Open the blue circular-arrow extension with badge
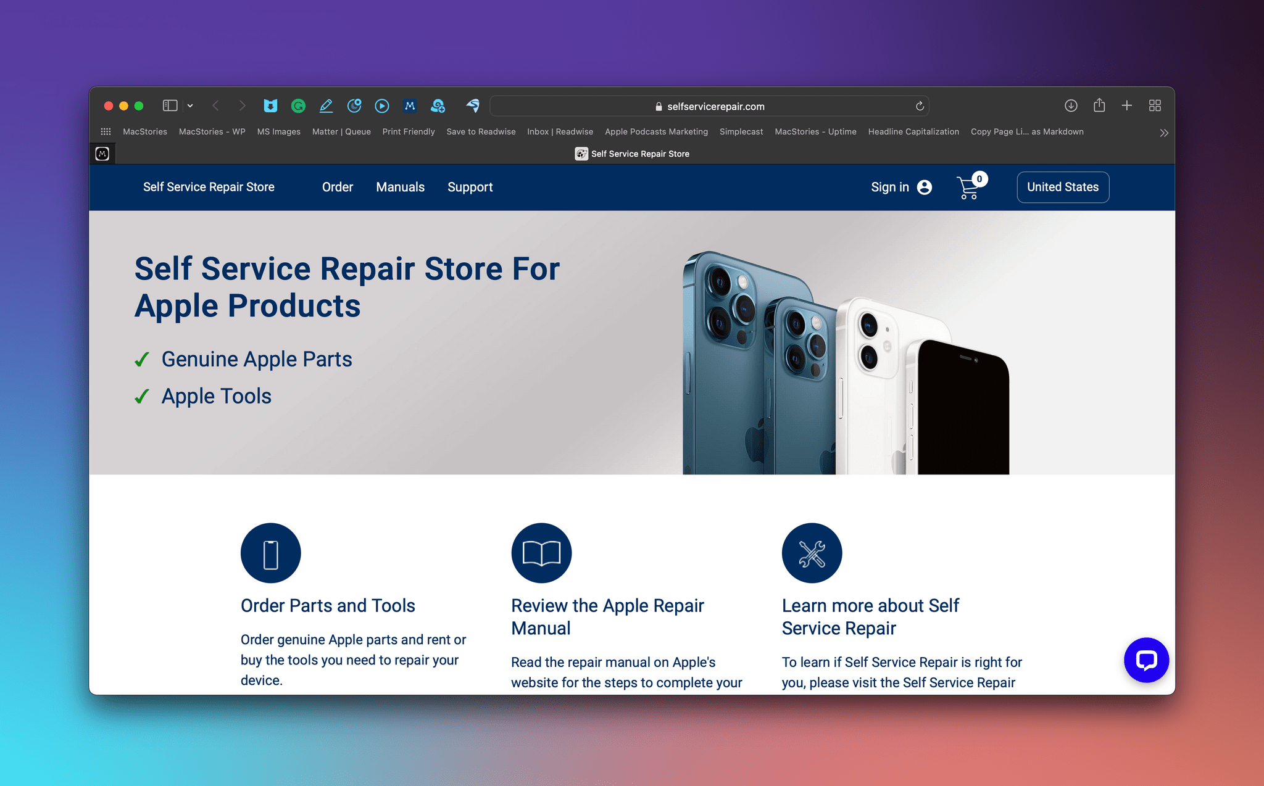This screenshot has width=1264, height=786. point(354,106)
